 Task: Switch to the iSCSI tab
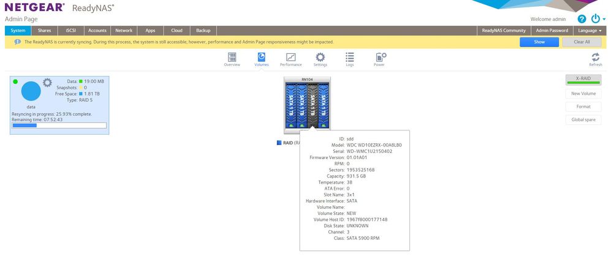point(71,31)
